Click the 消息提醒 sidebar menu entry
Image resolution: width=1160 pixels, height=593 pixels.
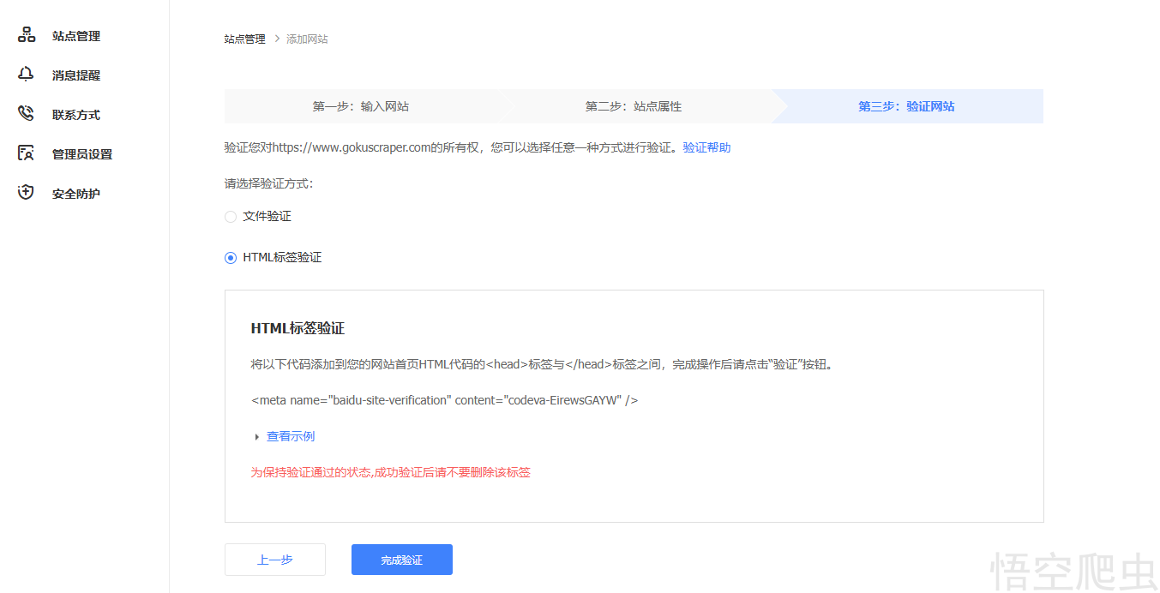click(x=75, y=74)
